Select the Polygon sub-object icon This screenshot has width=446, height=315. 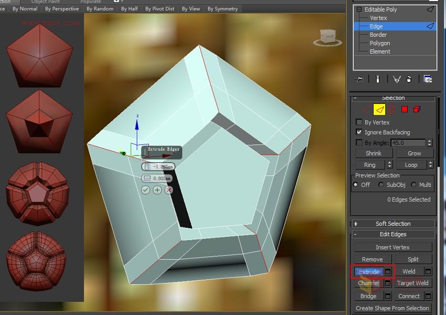pyautogui.click(x=405, y=109)
